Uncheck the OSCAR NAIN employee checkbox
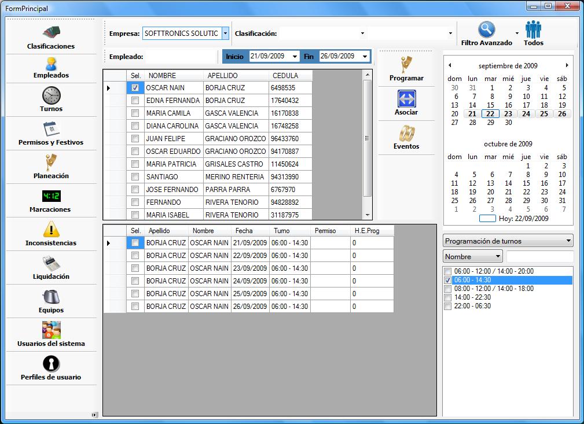 [135, 88]
